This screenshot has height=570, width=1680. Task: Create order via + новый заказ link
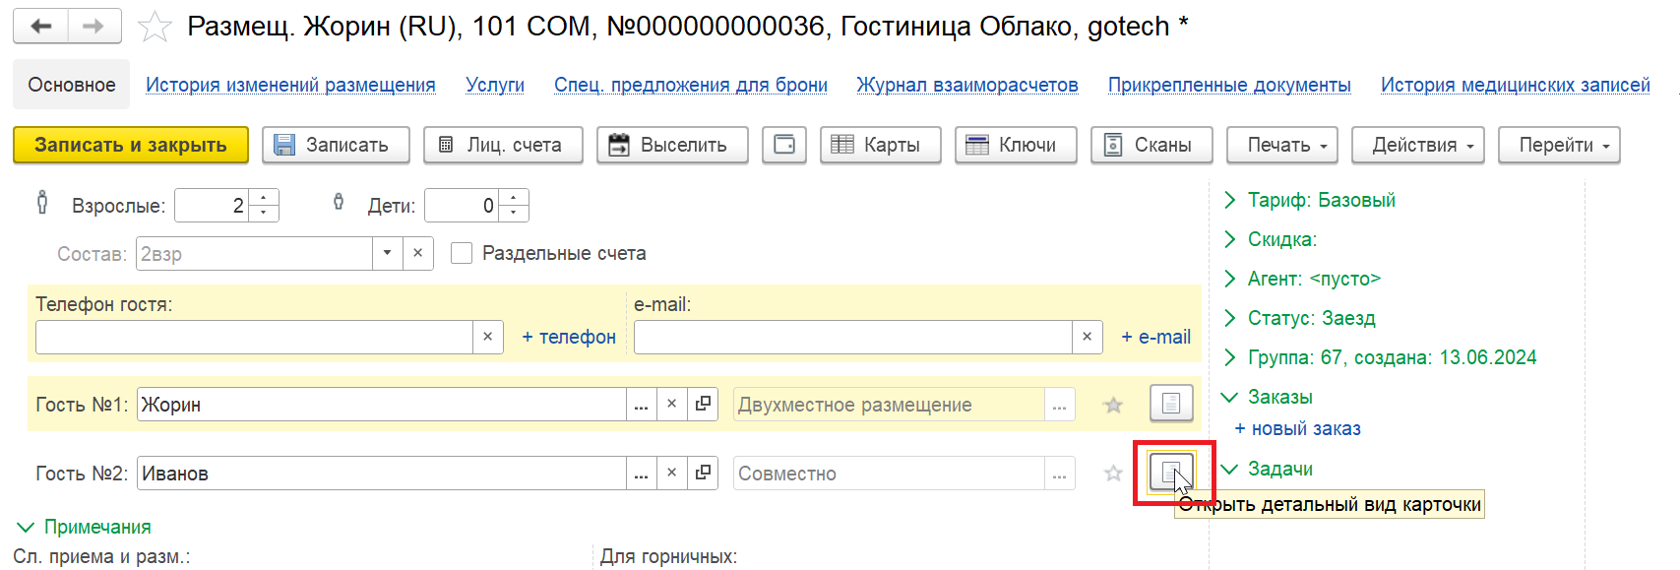pyautogui.click(x=1297, y=428)
